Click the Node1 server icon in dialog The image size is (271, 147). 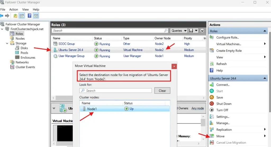coord(84,109)
